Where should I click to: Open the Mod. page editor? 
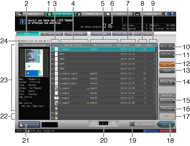tap(167, 108)
